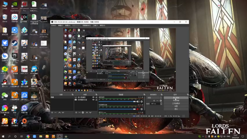Remove scene transition with minus
This screenshot has height=139, width=247.
pos(157,101)
